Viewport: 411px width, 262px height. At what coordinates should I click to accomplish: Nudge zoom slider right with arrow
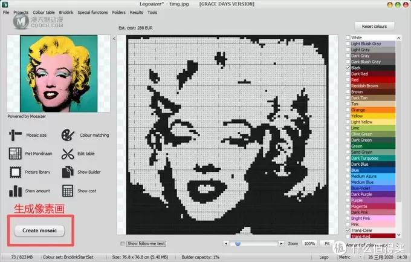(281, 244)
